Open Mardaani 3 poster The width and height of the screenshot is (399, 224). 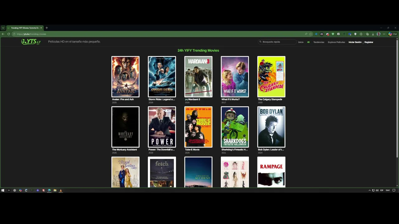198,77
